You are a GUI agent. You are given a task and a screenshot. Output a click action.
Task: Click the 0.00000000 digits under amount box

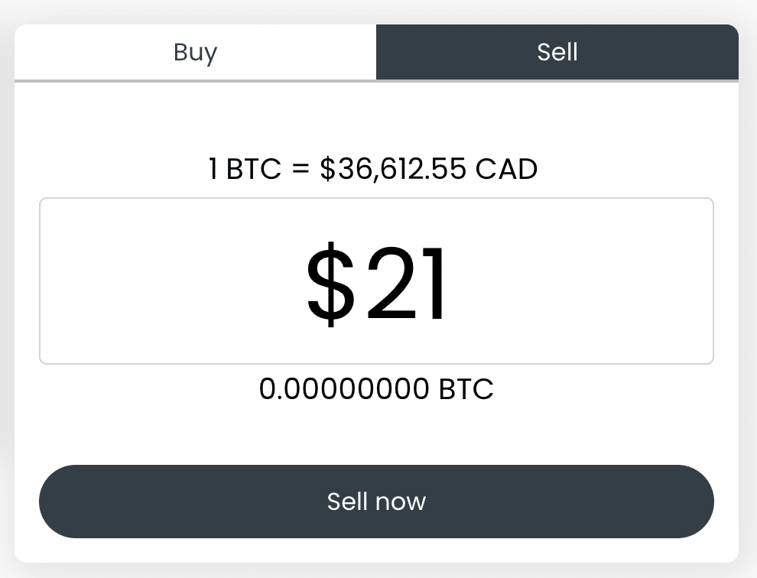344,389
